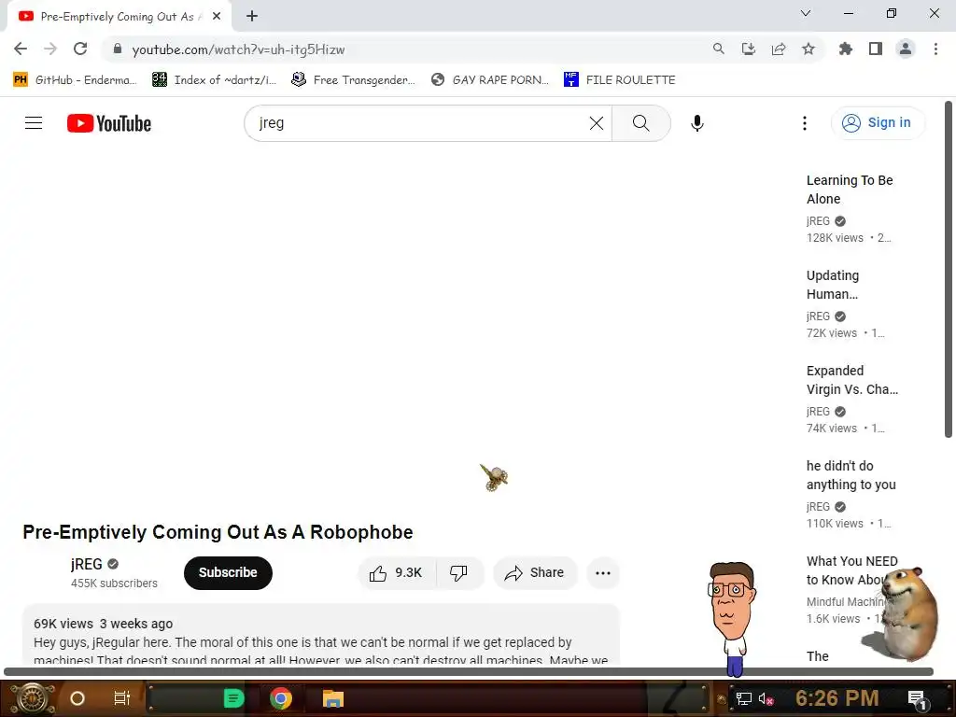Open tab search chevron dropdown
Image resolution: width=956 pixels, height=717 pixels.
pos(805,13)
